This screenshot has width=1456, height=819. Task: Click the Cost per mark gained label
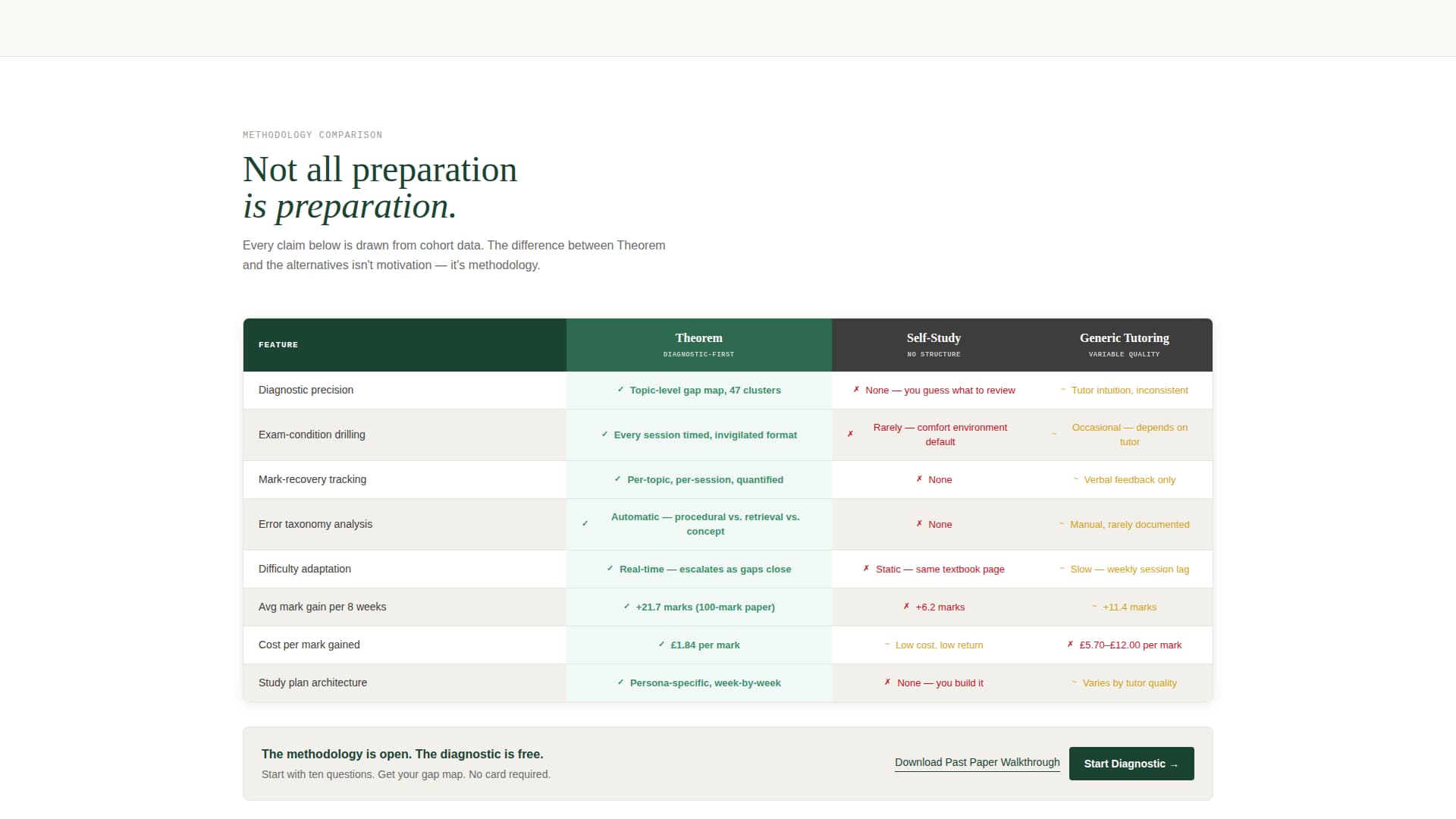click(309, 645)
